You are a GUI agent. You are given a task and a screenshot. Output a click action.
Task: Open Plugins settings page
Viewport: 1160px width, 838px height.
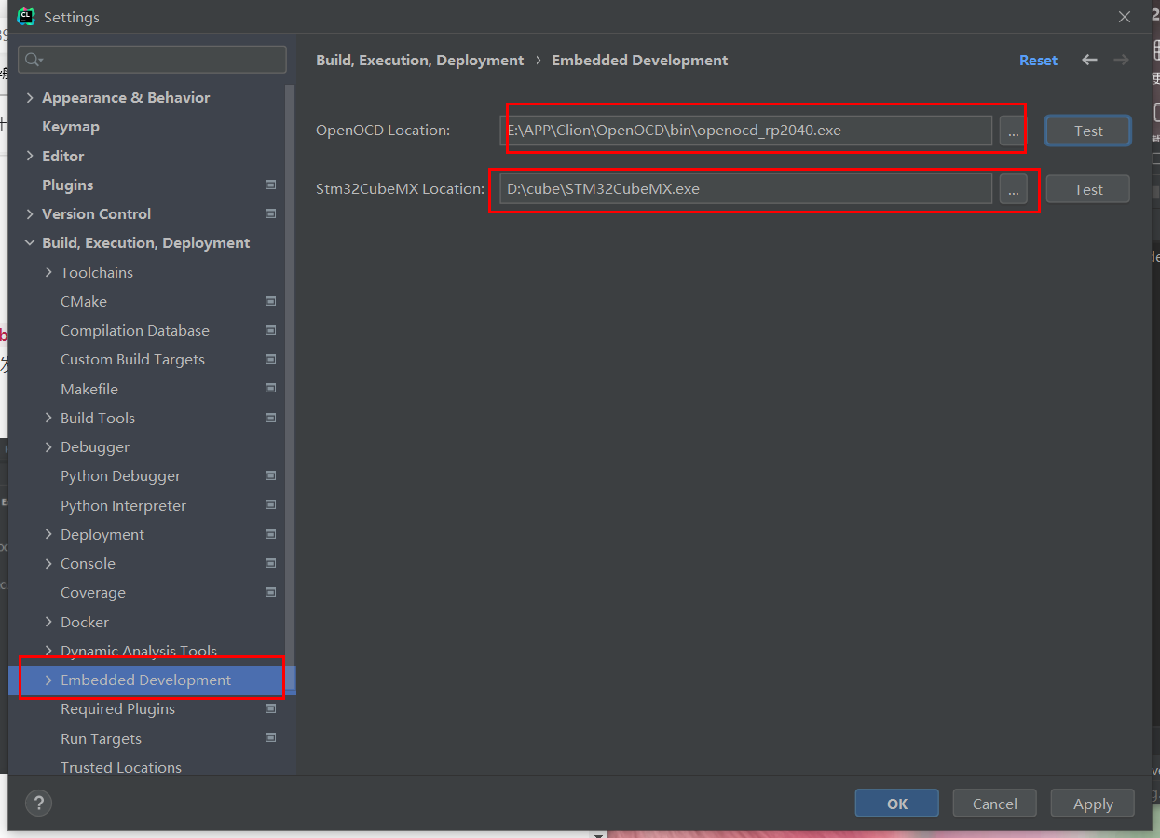pyautogui.click(x=68, y=185)
